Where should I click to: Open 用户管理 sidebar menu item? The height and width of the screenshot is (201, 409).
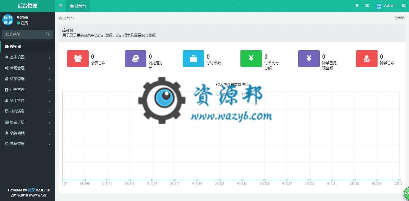point(28,90)
